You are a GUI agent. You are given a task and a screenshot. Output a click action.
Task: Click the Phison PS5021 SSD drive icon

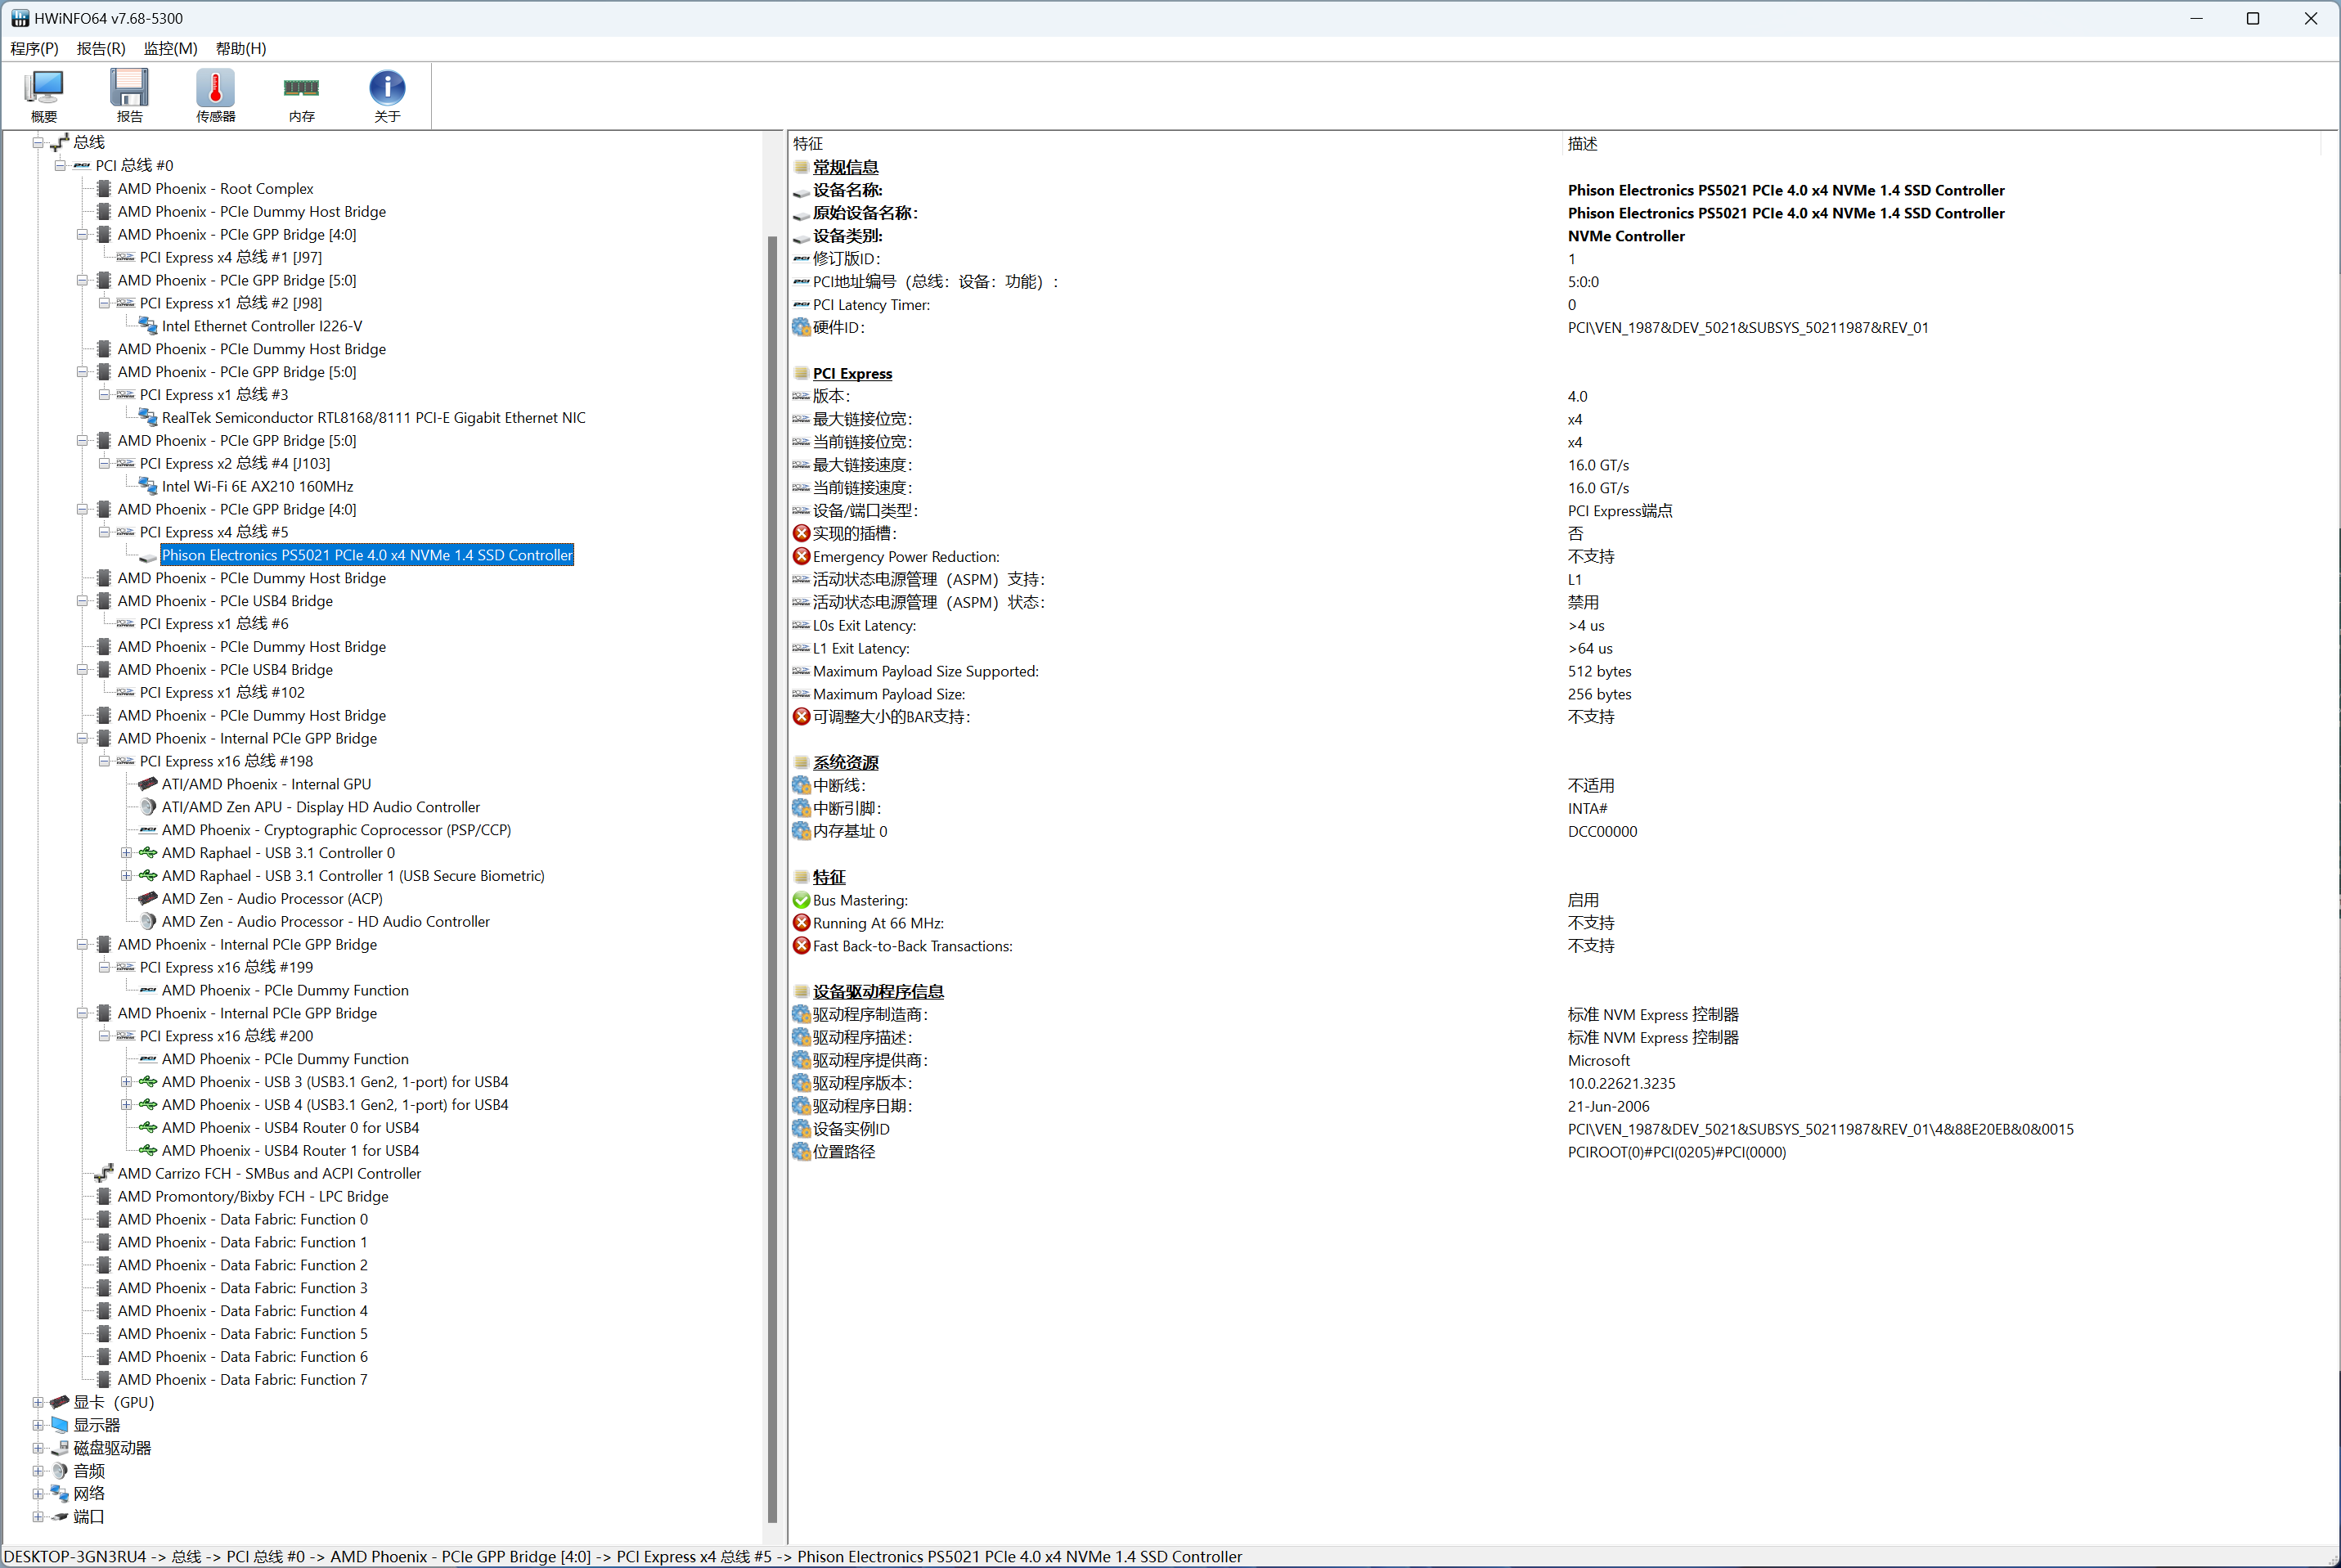click(148, 556)
